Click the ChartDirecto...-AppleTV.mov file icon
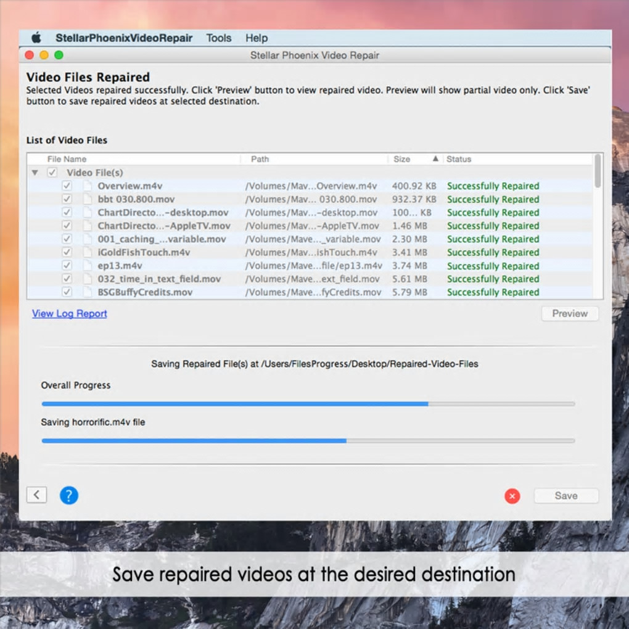The height and width of the screenshot is (629, 629). pos(88,226)
